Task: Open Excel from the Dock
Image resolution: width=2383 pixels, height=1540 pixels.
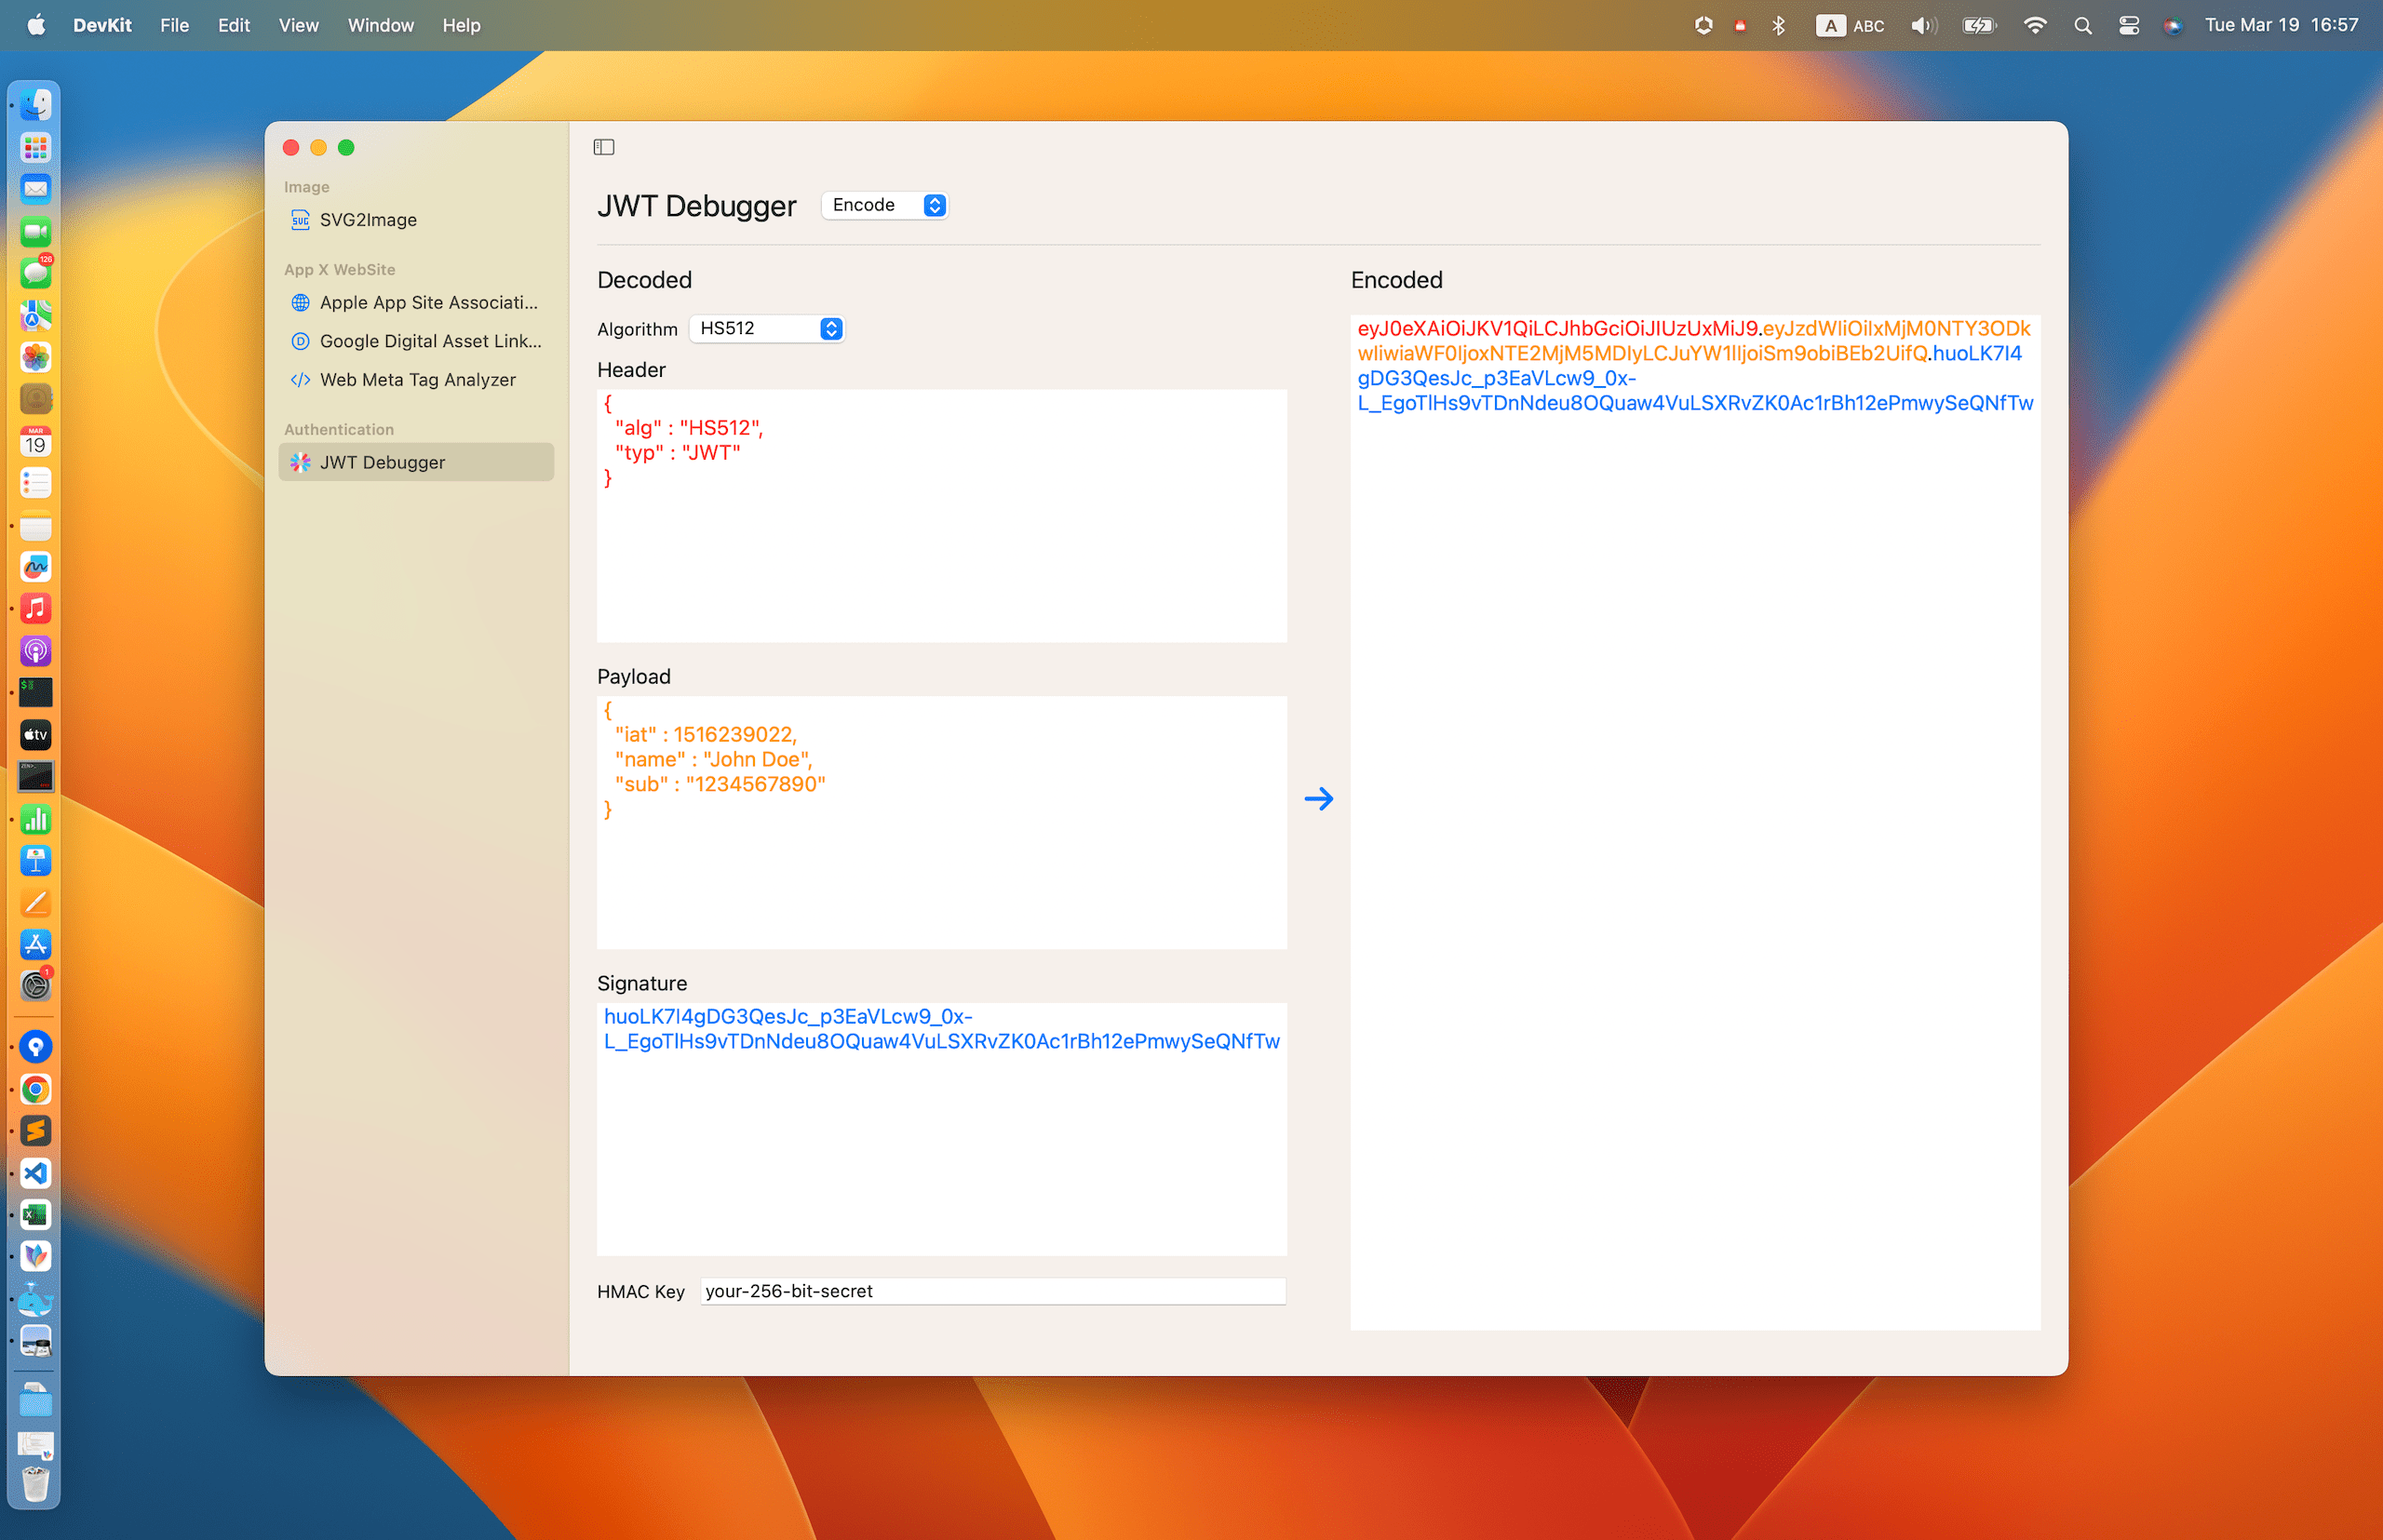Action: (36, 1215)
